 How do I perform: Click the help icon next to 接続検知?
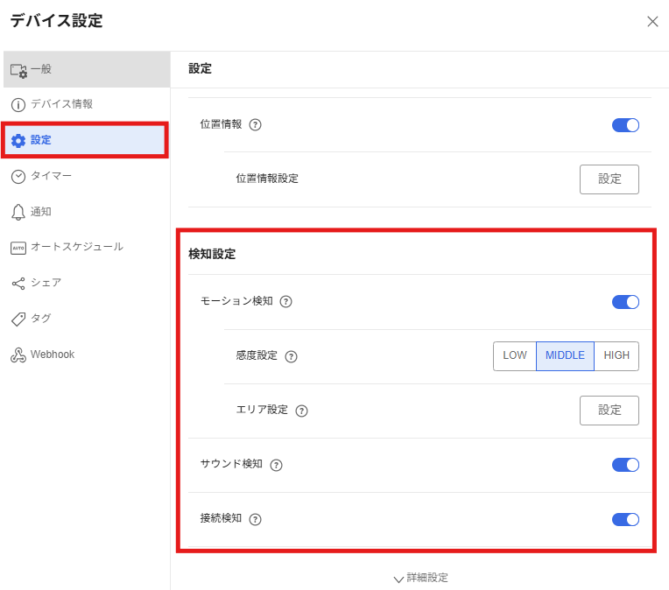pos(256,519)
